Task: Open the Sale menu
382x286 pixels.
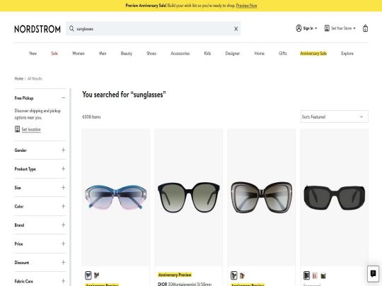Action: pyautogui.click(x=54, y=53)
